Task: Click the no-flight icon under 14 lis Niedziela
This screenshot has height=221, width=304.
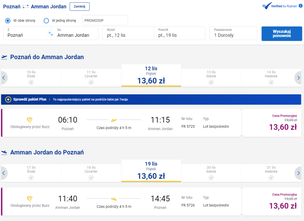Action: (x=271, y=82)
